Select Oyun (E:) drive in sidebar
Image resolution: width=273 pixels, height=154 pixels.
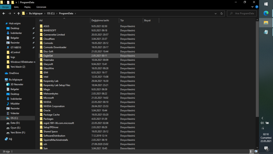(x=13, y=128)
